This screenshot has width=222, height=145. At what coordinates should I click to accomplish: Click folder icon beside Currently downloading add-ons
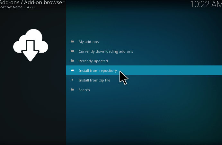coord(72,51)
